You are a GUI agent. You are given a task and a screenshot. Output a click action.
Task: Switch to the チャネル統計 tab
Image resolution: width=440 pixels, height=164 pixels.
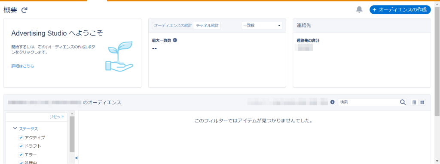coord(208,25)
